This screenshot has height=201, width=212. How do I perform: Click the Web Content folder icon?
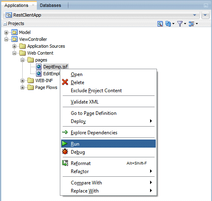click(22, 53)
